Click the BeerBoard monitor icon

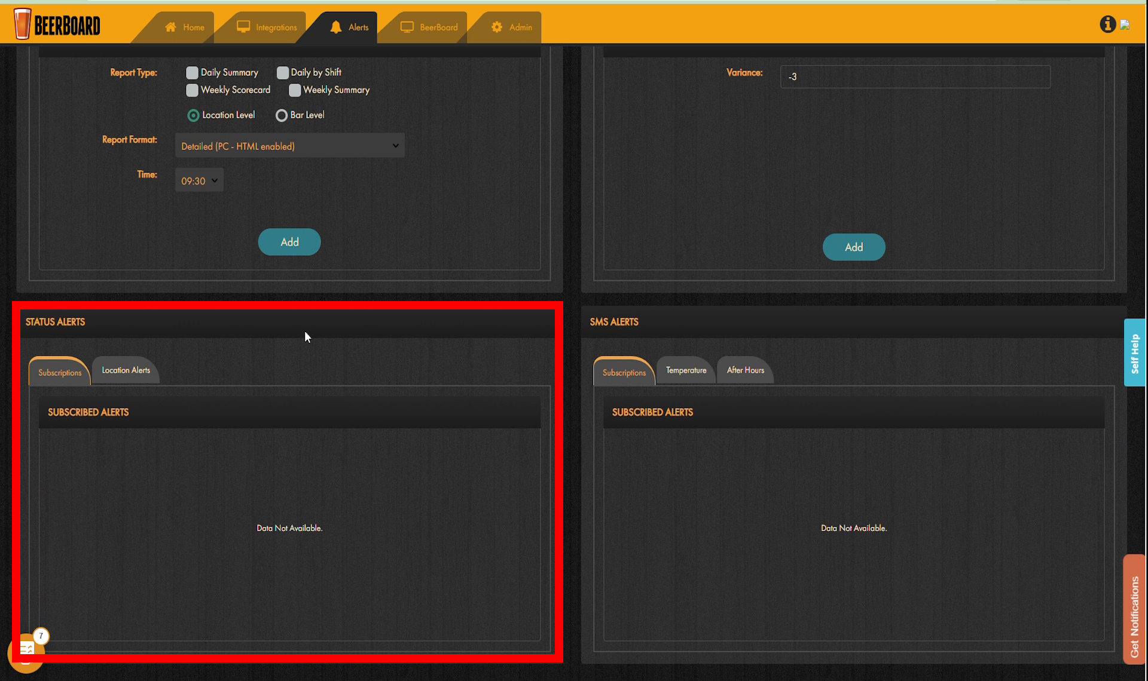coord(407,27)
